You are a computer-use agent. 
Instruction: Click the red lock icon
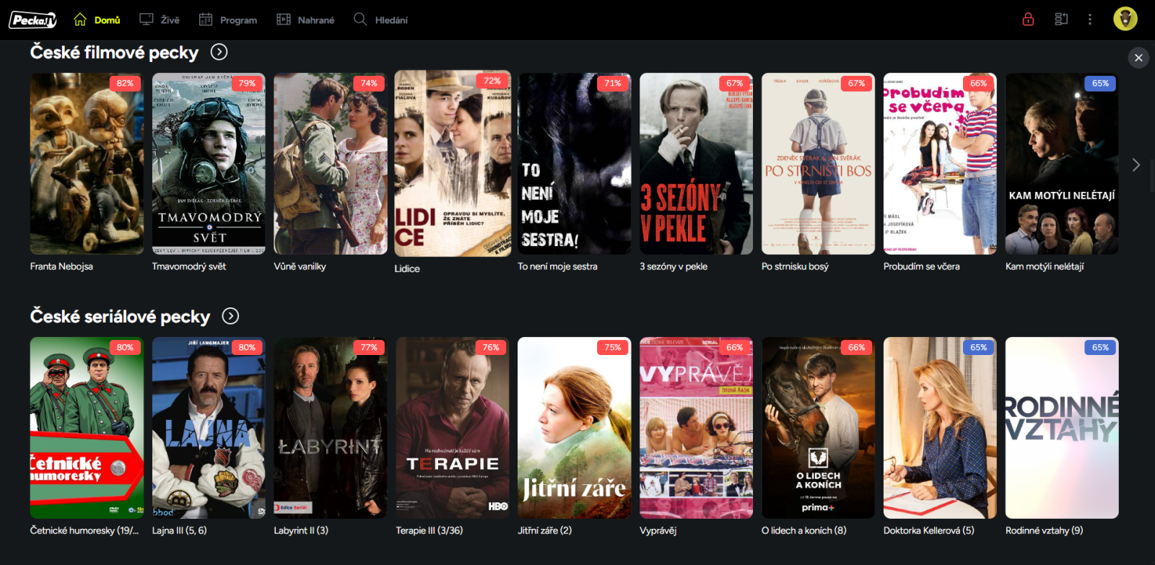click(1028, 19)
